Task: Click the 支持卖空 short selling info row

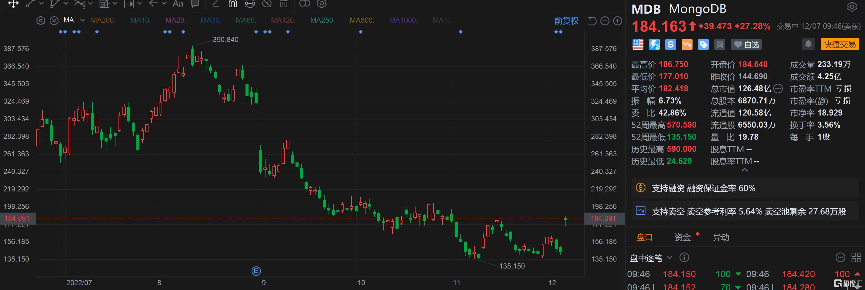Action: tap(744, 211)
